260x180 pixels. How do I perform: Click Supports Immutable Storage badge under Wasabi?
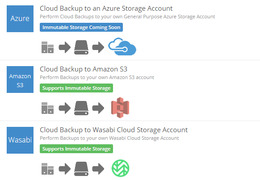[x=76, y=149]
